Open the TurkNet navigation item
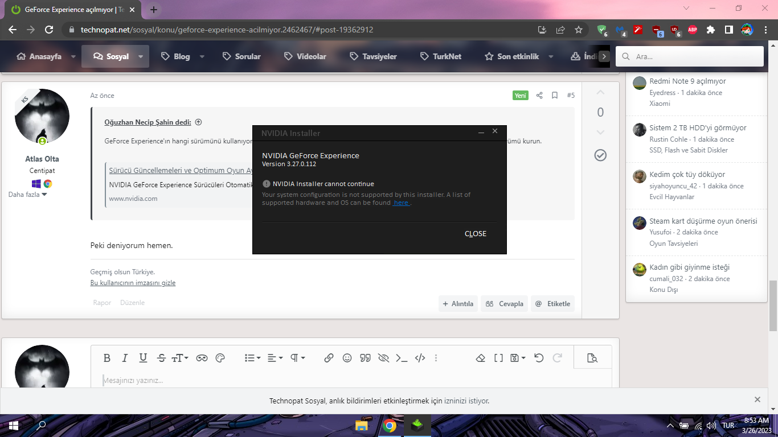The width and height of the screenshot is (778, 437). 440,56
